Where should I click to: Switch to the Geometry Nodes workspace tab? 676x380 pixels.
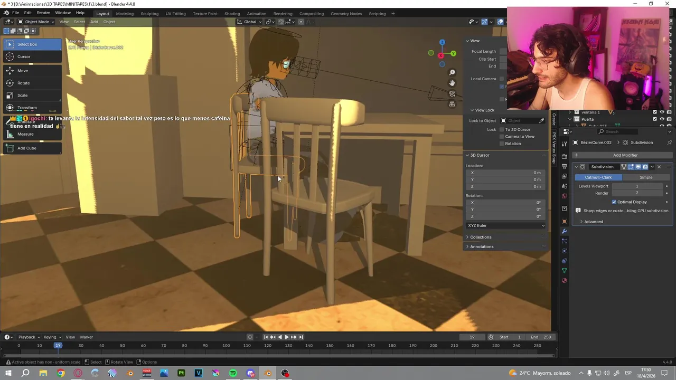(346, 13)
